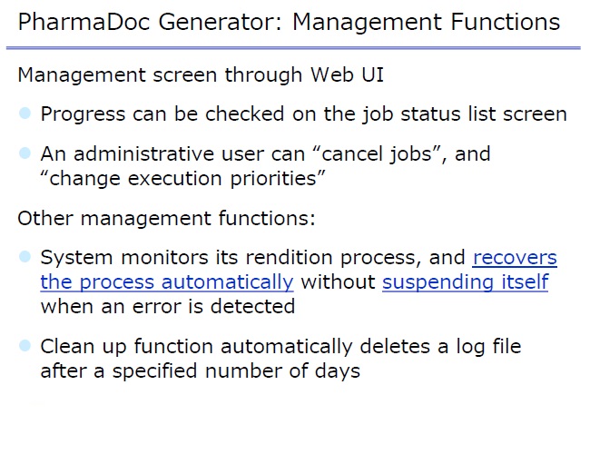Select 'Other management functions:' heading

tap(166, 218)
